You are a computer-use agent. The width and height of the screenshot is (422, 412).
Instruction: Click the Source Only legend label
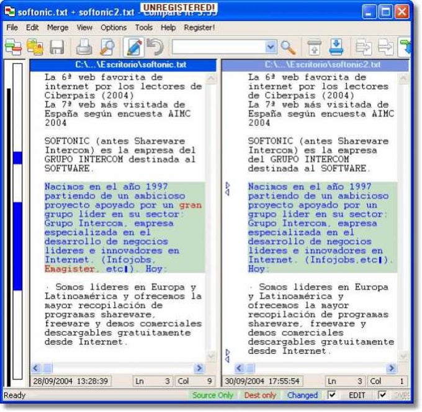(x=213, y=395)
